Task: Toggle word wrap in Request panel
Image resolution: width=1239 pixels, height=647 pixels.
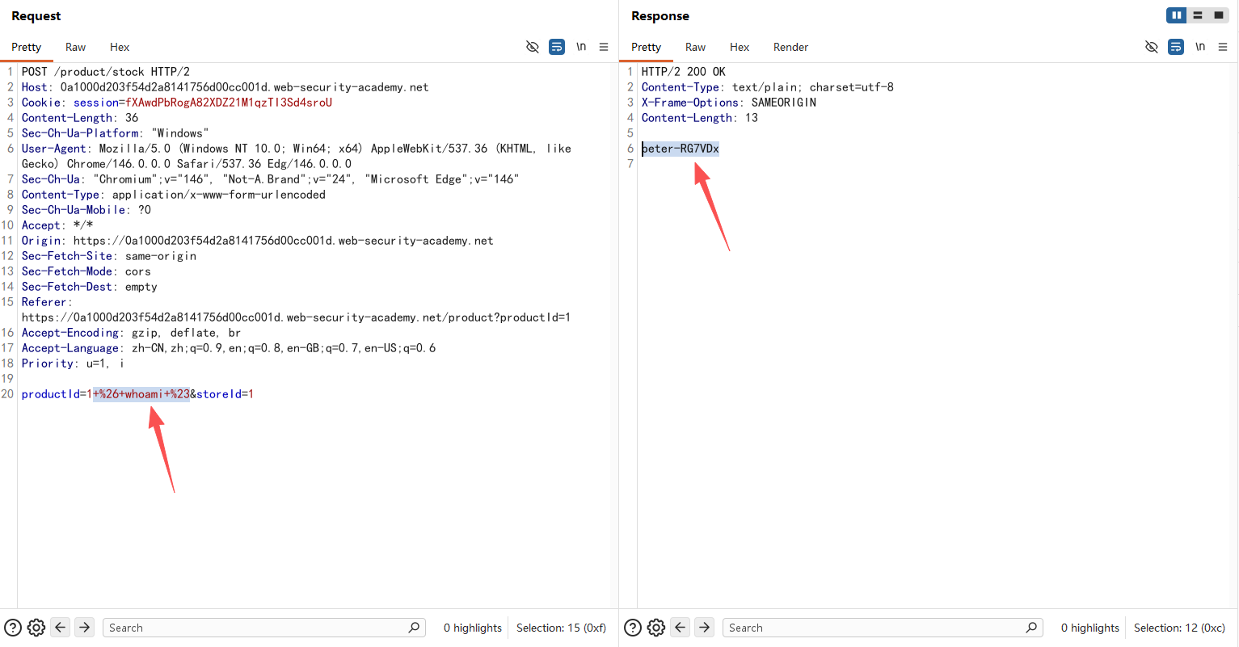Action: click(557, 47)
